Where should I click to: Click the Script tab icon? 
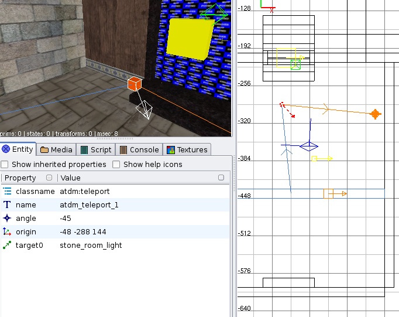84,150
